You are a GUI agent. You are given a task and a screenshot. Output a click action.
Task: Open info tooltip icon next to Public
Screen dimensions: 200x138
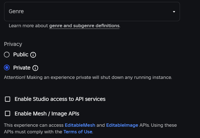pyautogui.click(x=33, y=55)
